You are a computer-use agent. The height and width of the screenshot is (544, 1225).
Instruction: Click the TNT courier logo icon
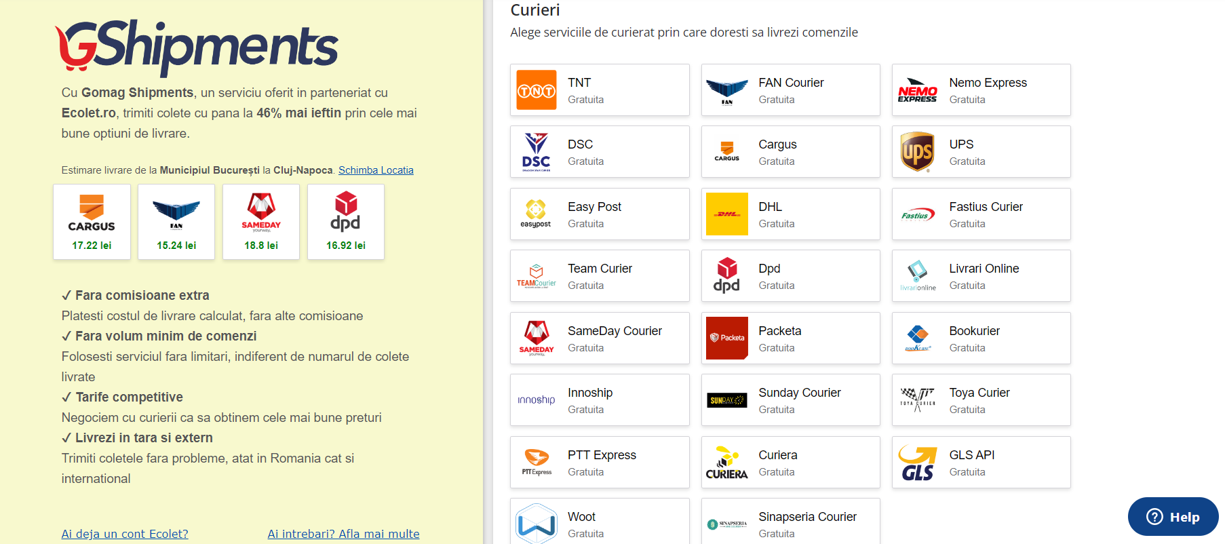coord(536,90)
